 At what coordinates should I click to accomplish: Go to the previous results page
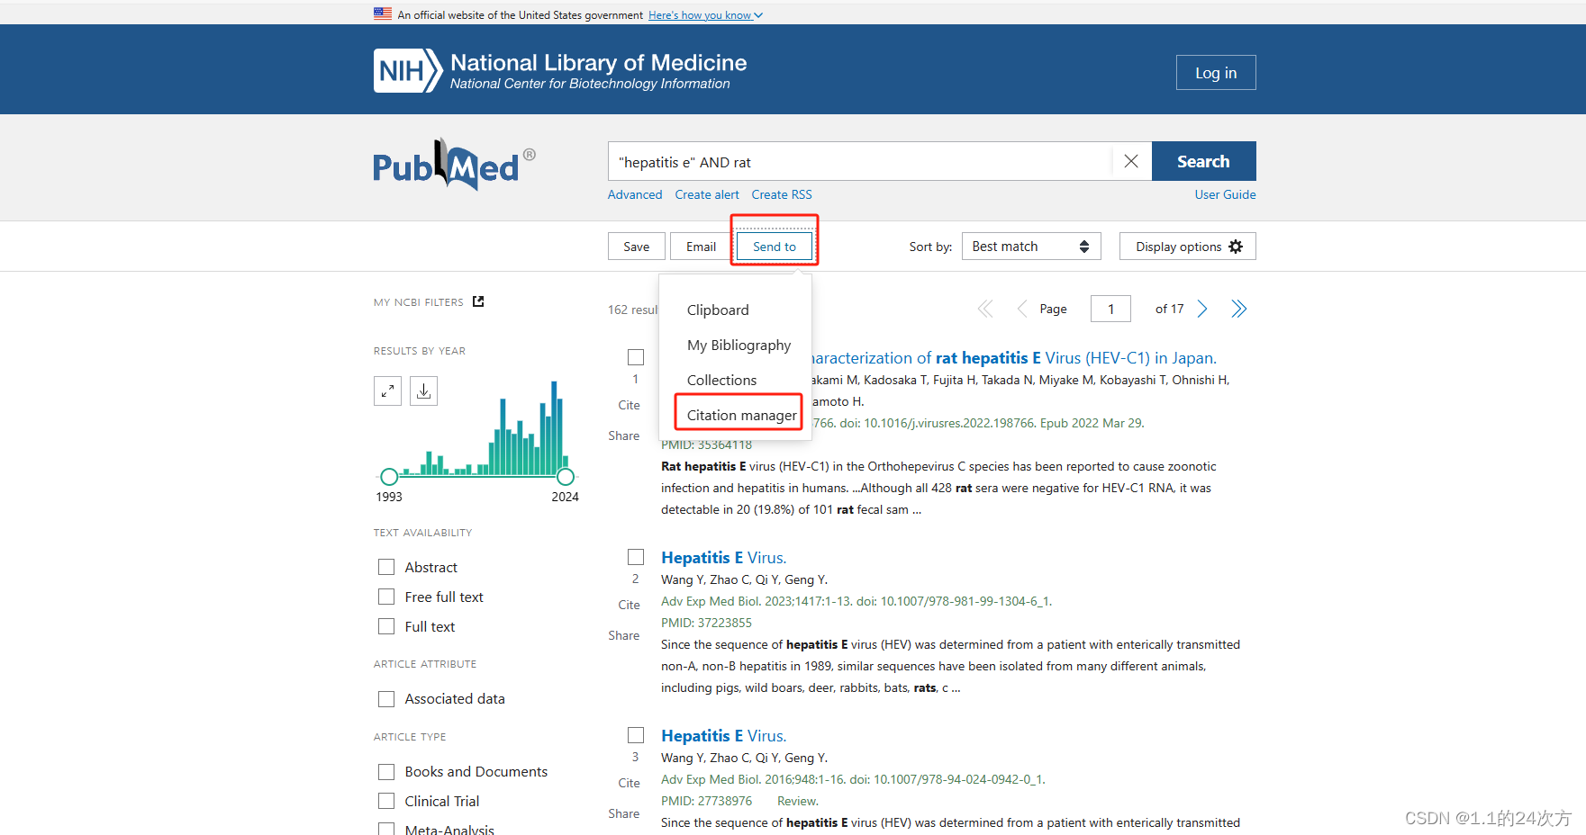tap(1022, 310)
